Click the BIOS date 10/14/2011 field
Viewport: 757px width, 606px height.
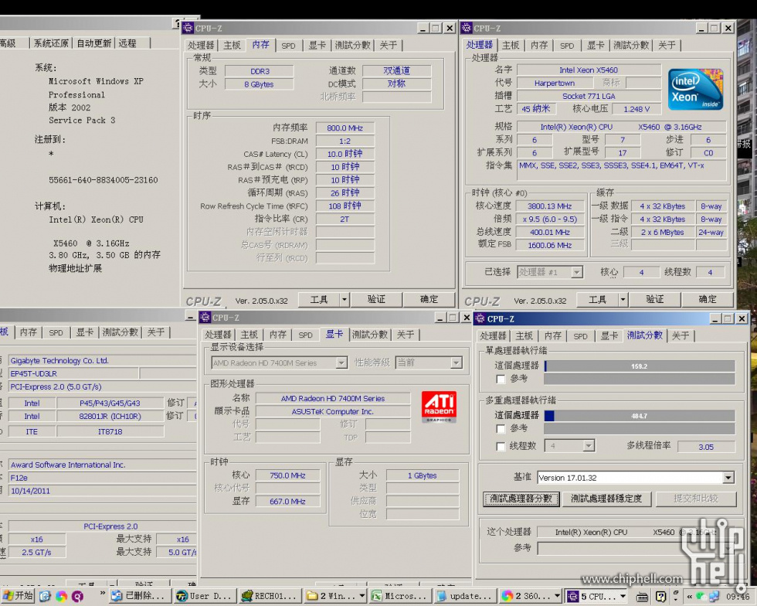click(102, 491)
